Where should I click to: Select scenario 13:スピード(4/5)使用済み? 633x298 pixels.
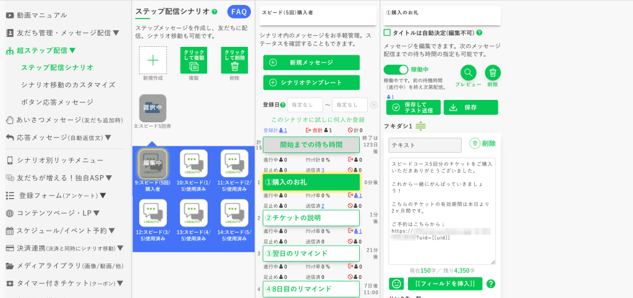click(x=193, y=213)
